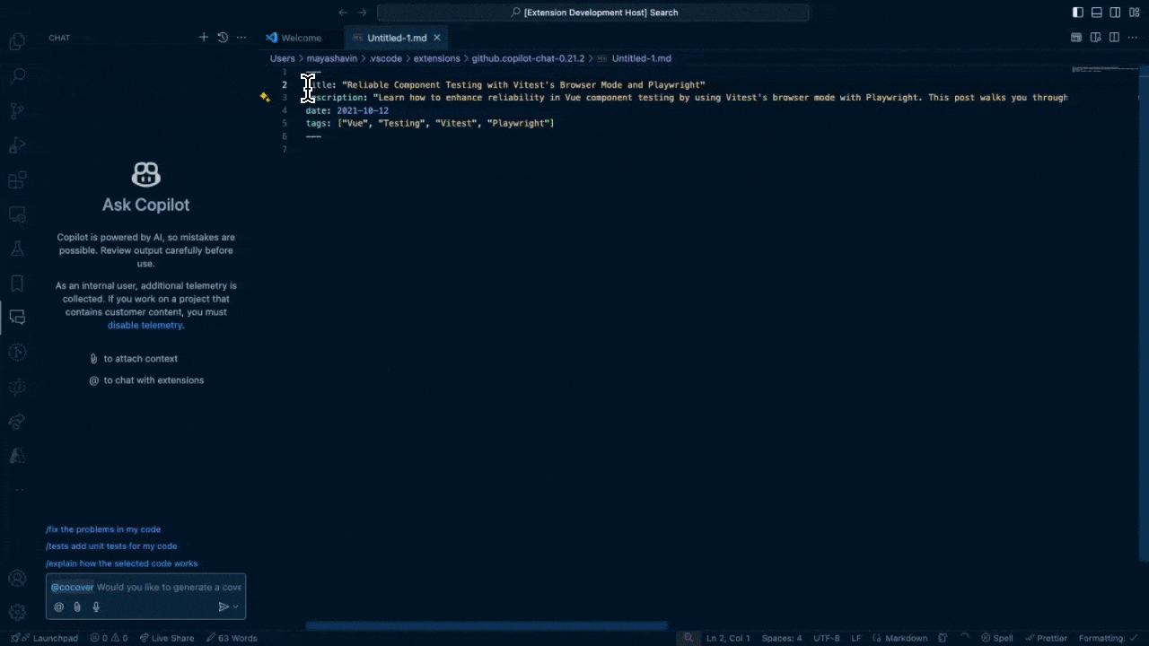Click the horizontal editor scrollbar

(x=486, y=625)
